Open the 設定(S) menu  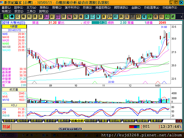click(19, 11)
